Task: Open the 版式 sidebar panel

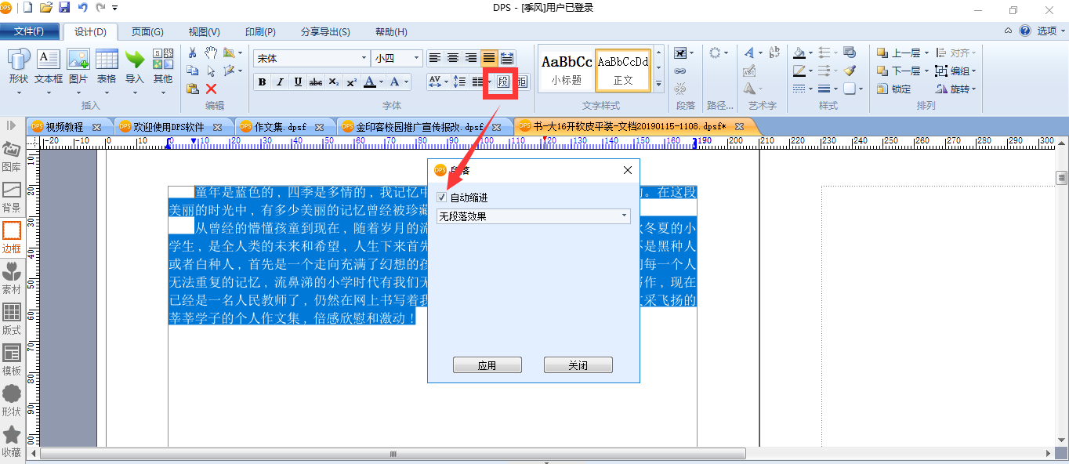Action: 12,320
